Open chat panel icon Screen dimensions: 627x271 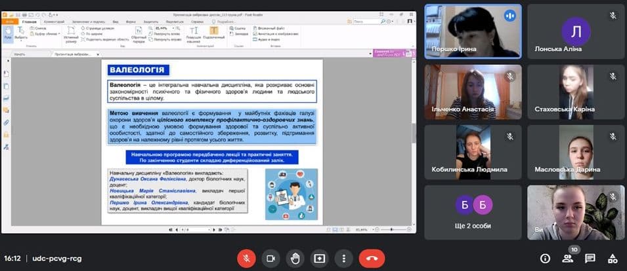click(x=590, y=259)
